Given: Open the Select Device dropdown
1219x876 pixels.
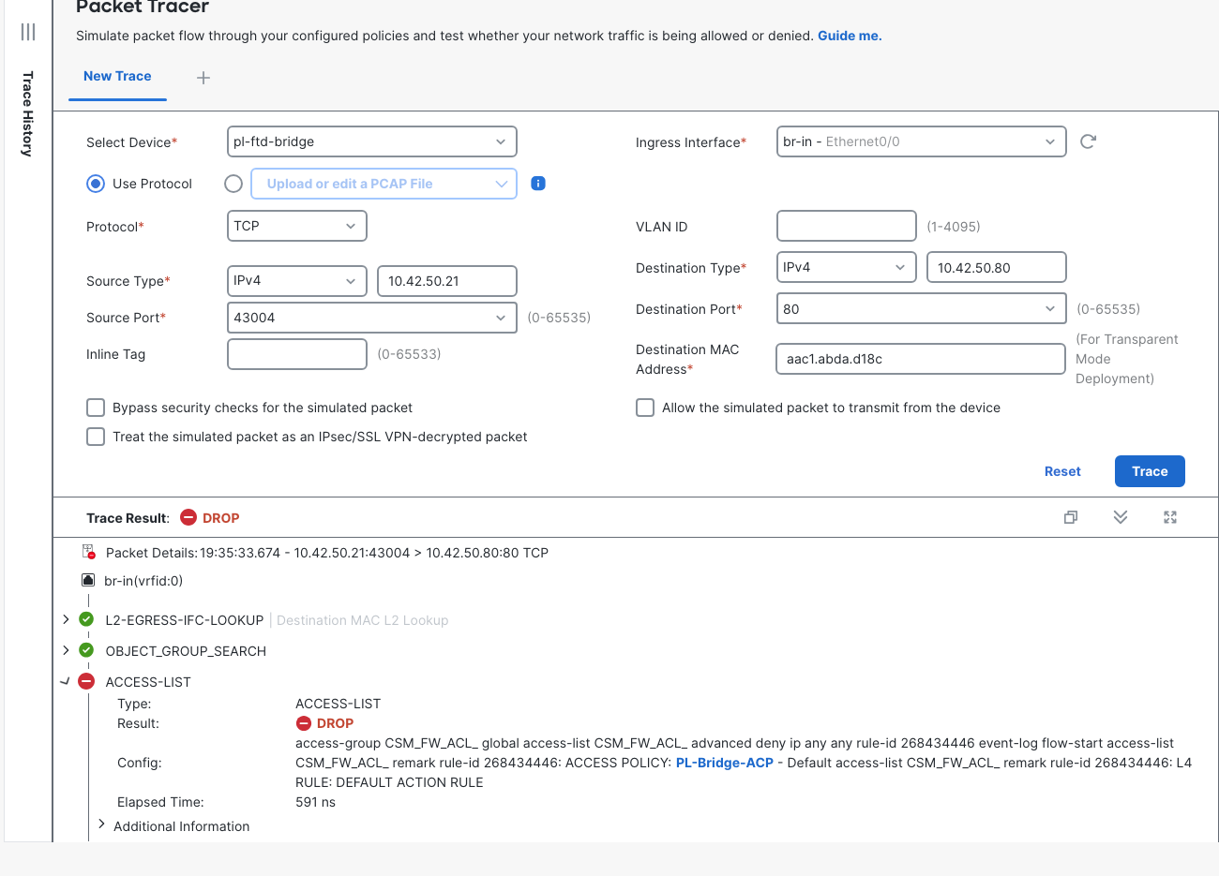Looking at the screenshot, I should [x=372, y=141].
